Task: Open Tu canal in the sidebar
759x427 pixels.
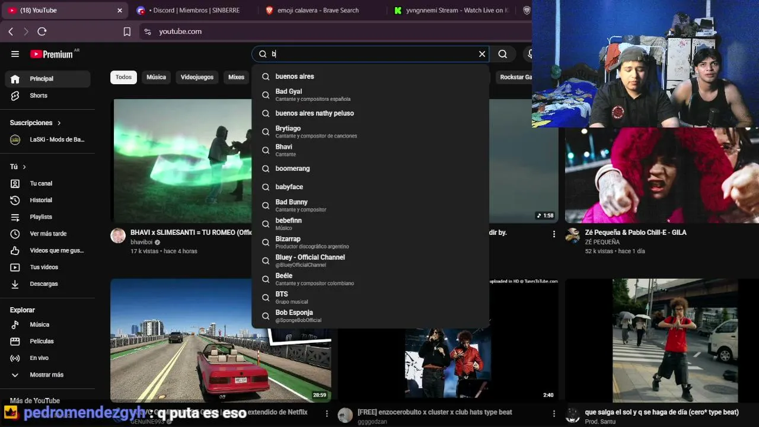Action: pos(47,184)
